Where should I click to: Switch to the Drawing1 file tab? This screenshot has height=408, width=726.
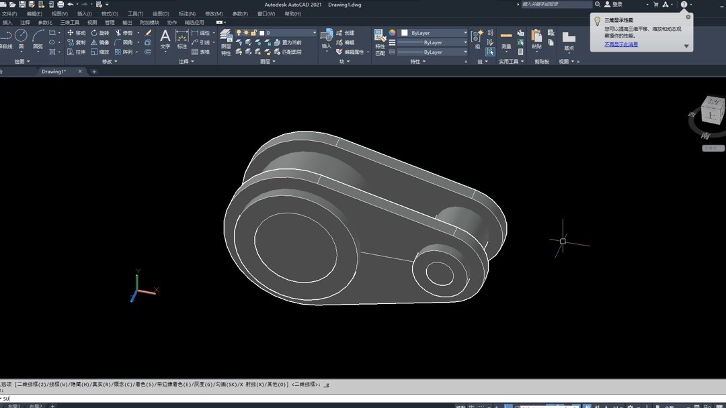coord(54,71)
